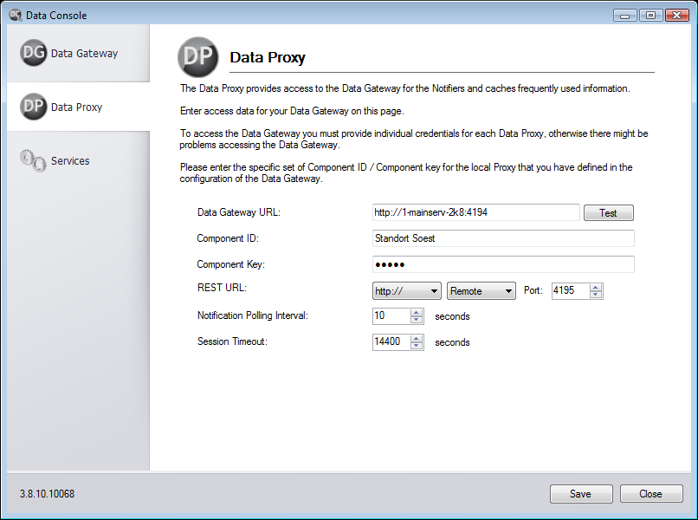This screenshot has width=698, height=520.
Task: Decrease Session Timeout with down arrow
Action: pyautogui.click(x=417, y=347)
